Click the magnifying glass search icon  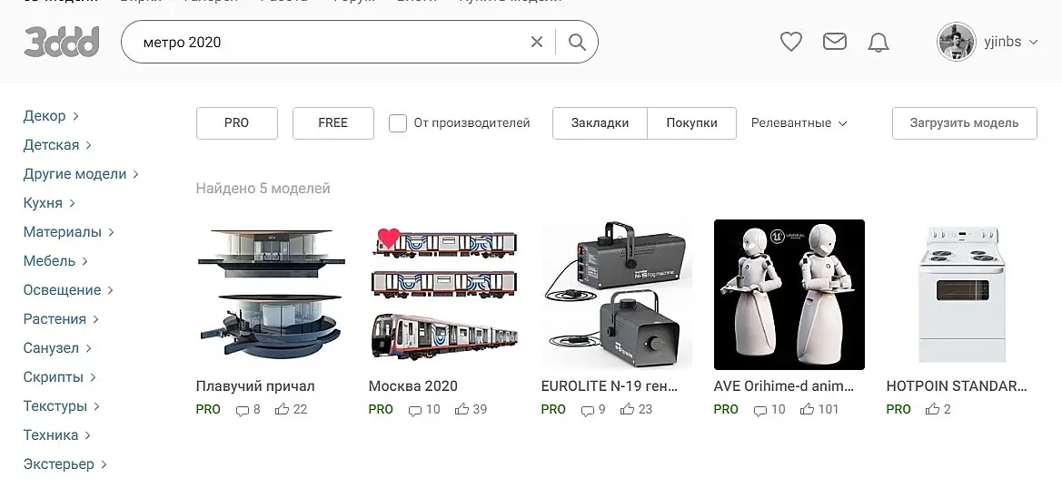click(577, 42)
